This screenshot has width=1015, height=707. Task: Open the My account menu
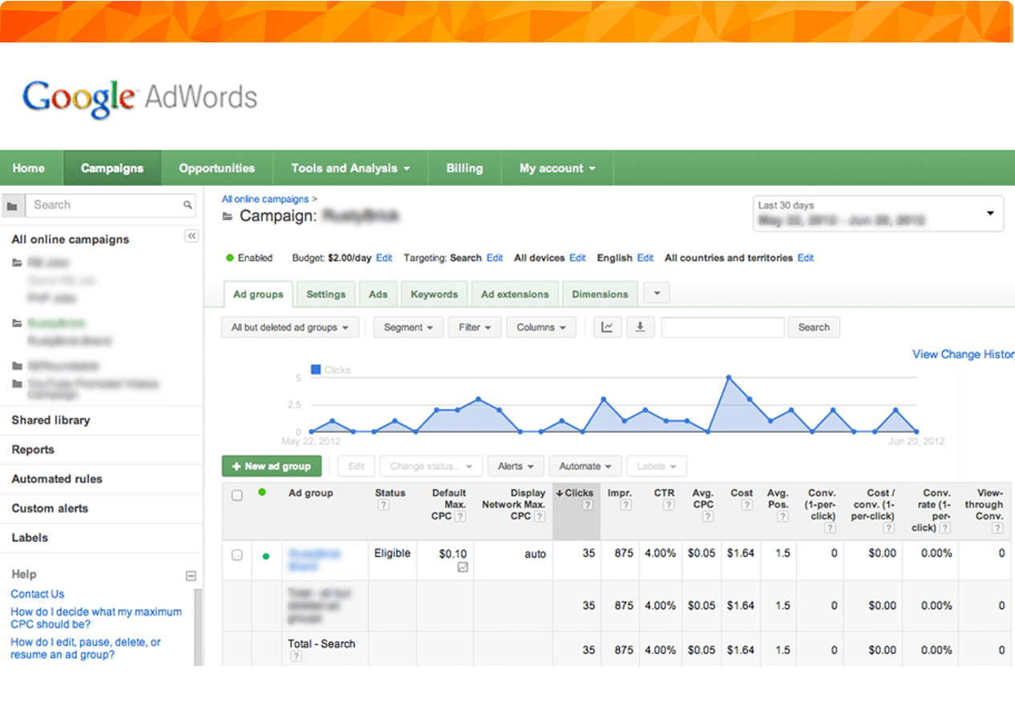pyautogui.click(x=557, y=168)
